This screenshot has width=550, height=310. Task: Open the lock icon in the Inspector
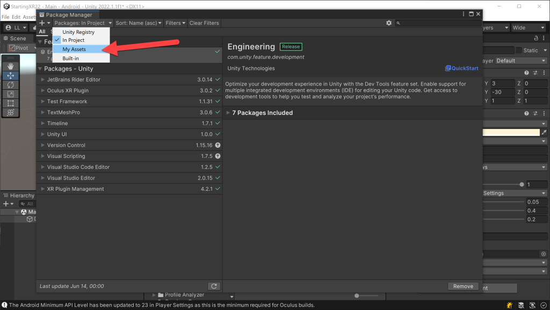pos(536,38)
